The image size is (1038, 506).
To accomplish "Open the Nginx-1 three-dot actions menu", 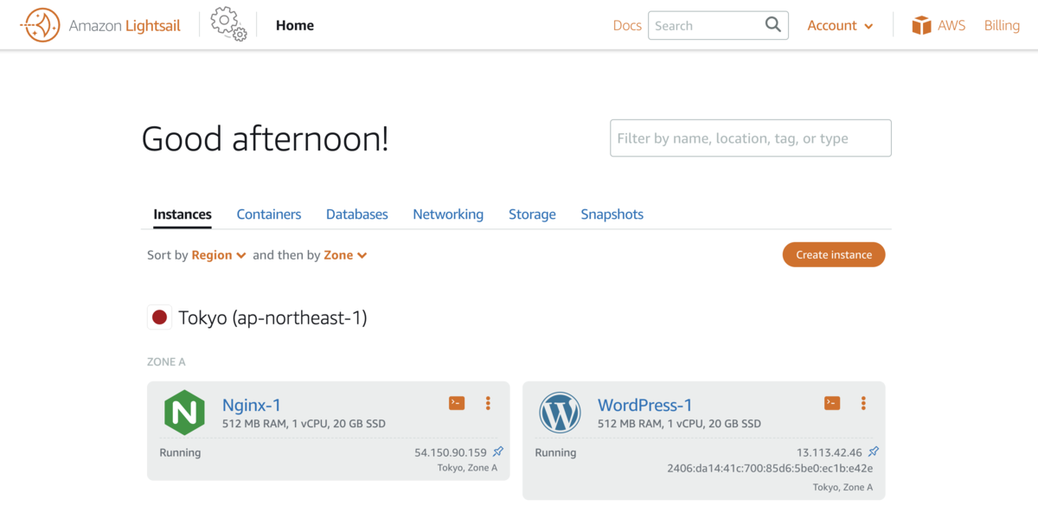I will (488, 403).
